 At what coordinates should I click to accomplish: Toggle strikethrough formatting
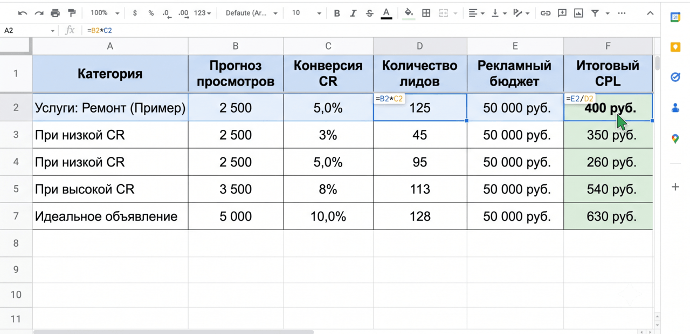pos(370,13)
